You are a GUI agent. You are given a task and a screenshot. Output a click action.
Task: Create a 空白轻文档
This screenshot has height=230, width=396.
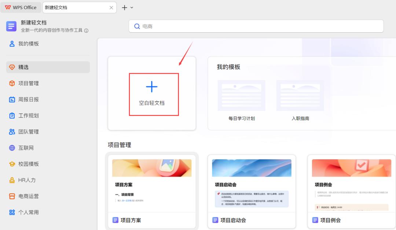tap(151, 94)
